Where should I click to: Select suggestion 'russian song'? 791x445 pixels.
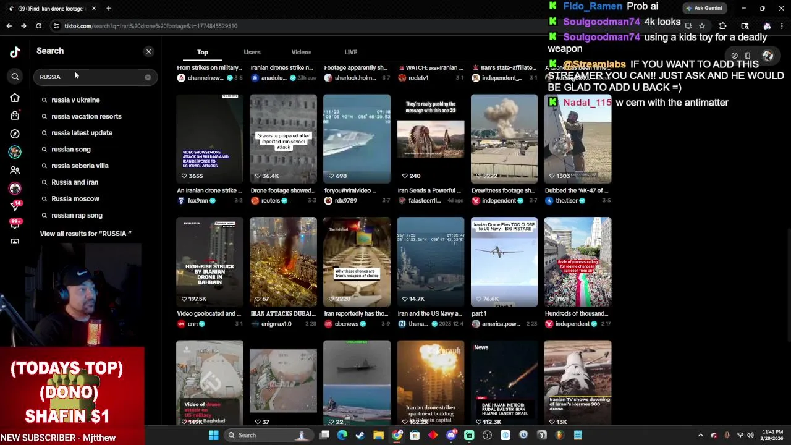[x=70, y=150]
